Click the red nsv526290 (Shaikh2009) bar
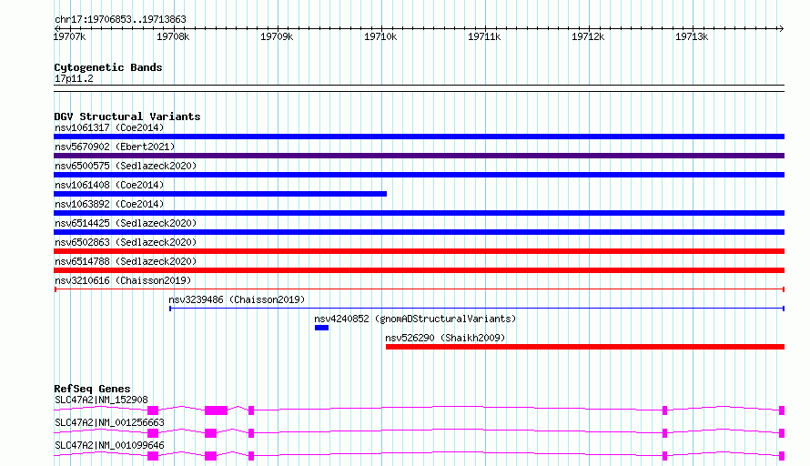Viewport: 810px width, 466px height. point(585,347)
